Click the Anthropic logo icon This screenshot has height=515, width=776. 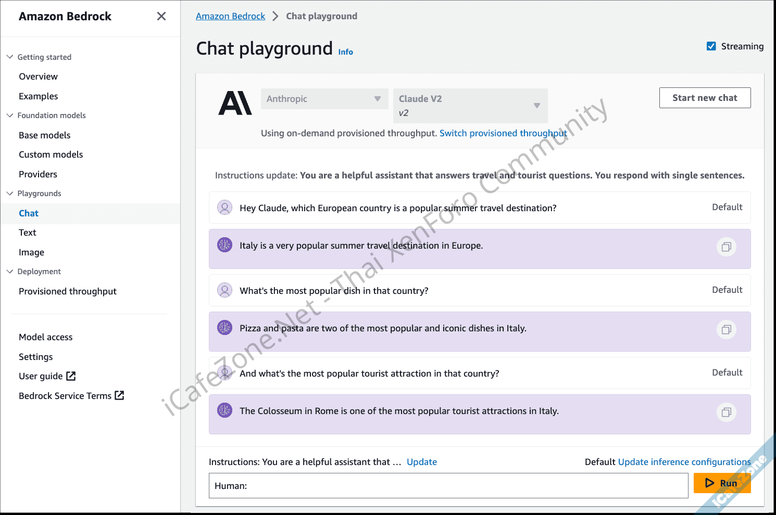coord(235,103)
